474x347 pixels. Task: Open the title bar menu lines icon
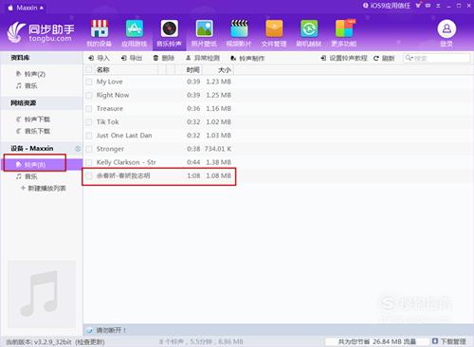[x=438, y=6]
